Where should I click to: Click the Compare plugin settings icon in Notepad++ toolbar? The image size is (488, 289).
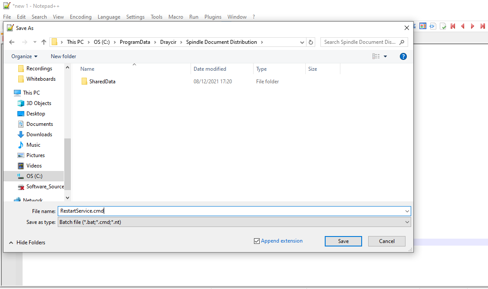(422, 26)
